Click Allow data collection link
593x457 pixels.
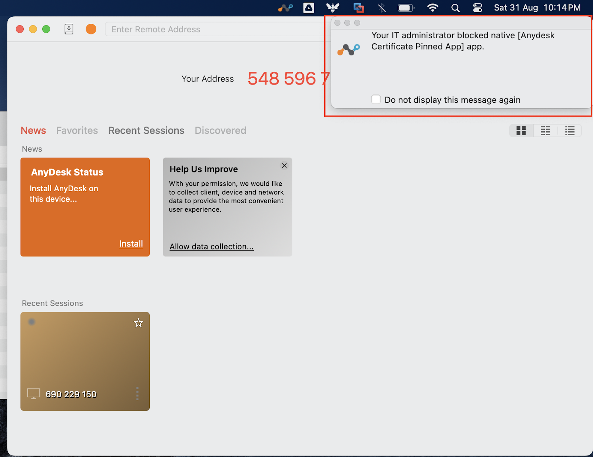(x=212, y=246)
